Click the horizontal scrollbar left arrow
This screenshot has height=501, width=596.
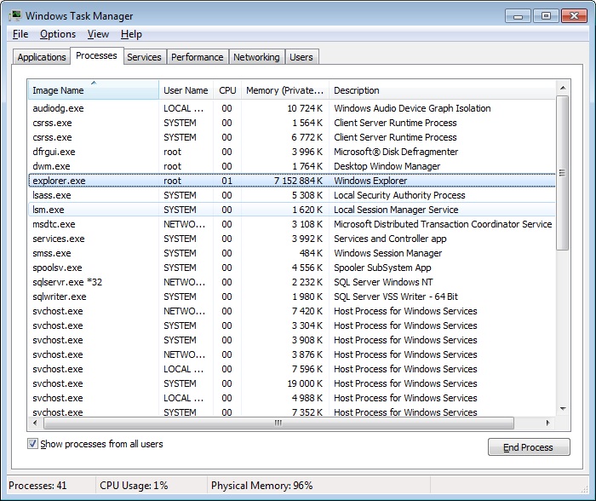[35, 423]
